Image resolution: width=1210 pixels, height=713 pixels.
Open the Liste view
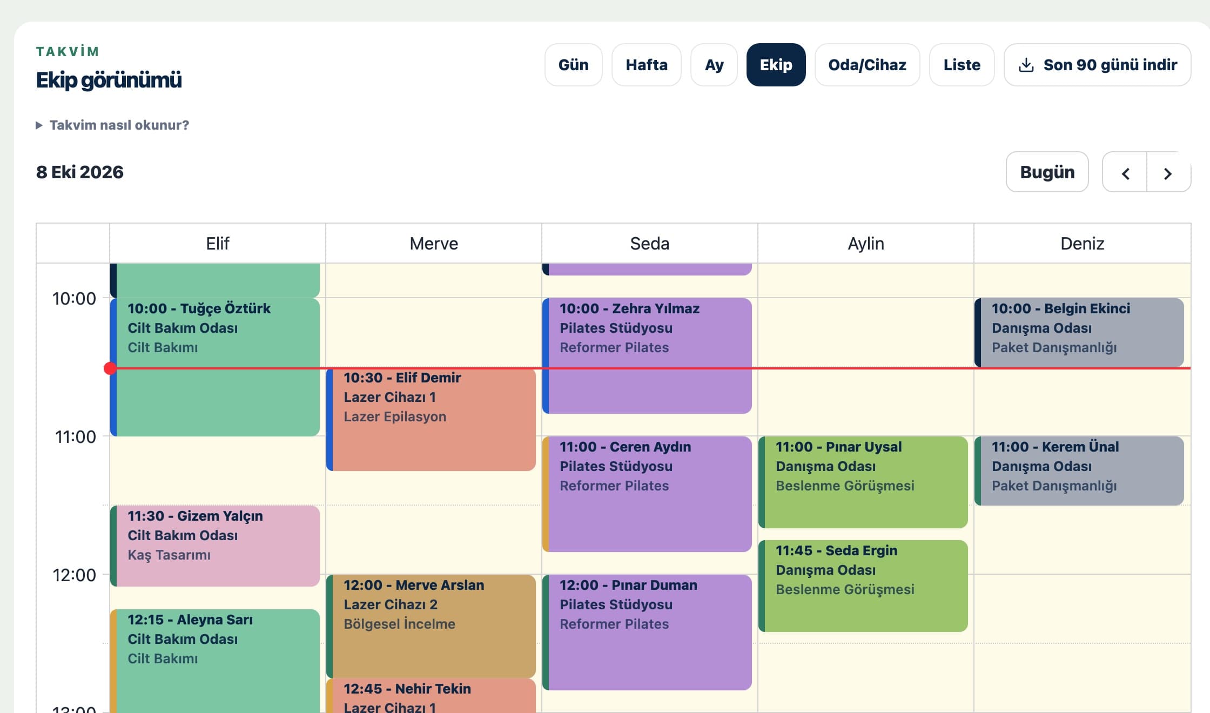[x=962, y=65]
